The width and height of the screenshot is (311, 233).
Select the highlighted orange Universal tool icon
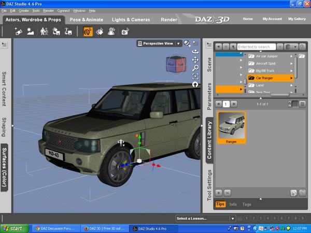[x=88, y=32]
